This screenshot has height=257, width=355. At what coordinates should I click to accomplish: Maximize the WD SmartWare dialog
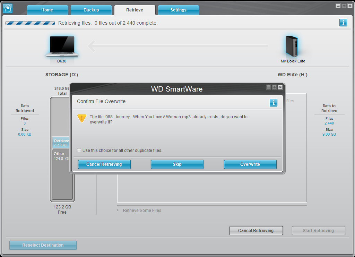(x=275, y=87)
